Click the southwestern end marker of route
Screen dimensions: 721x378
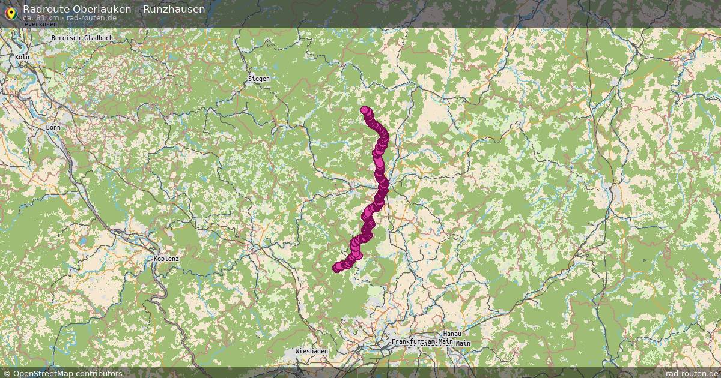(x=337, y=268)
